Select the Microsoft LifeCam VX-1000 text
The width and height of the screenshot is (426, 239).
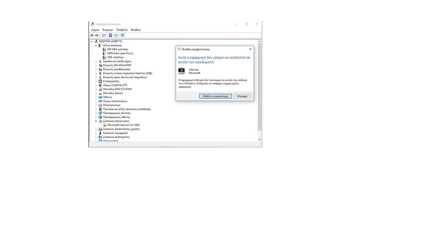(x=123, y=125)
